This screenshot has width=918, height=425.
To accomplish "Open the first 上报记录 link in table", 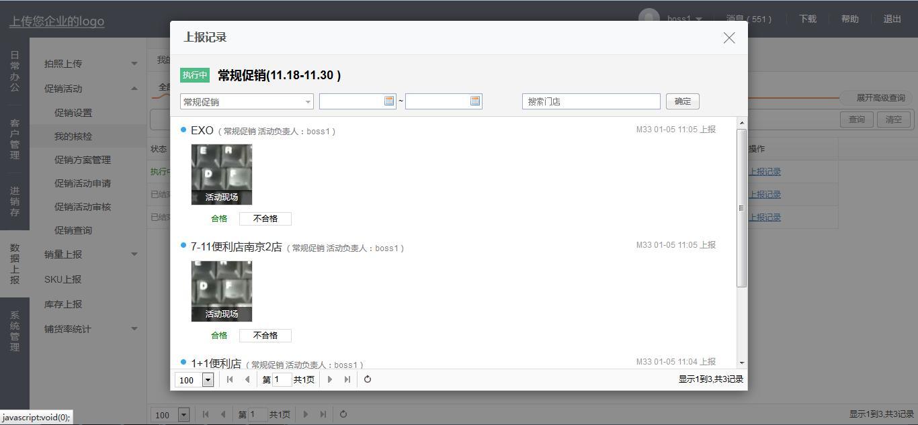I will pos(765,172).
